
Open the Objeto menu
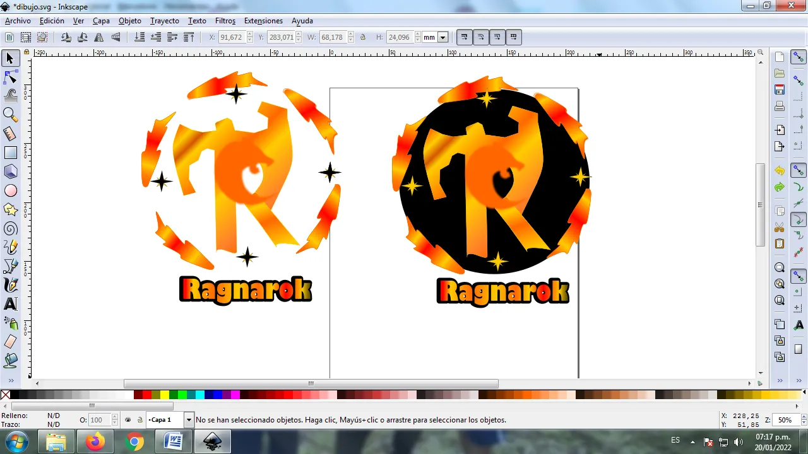click(130, 21)
